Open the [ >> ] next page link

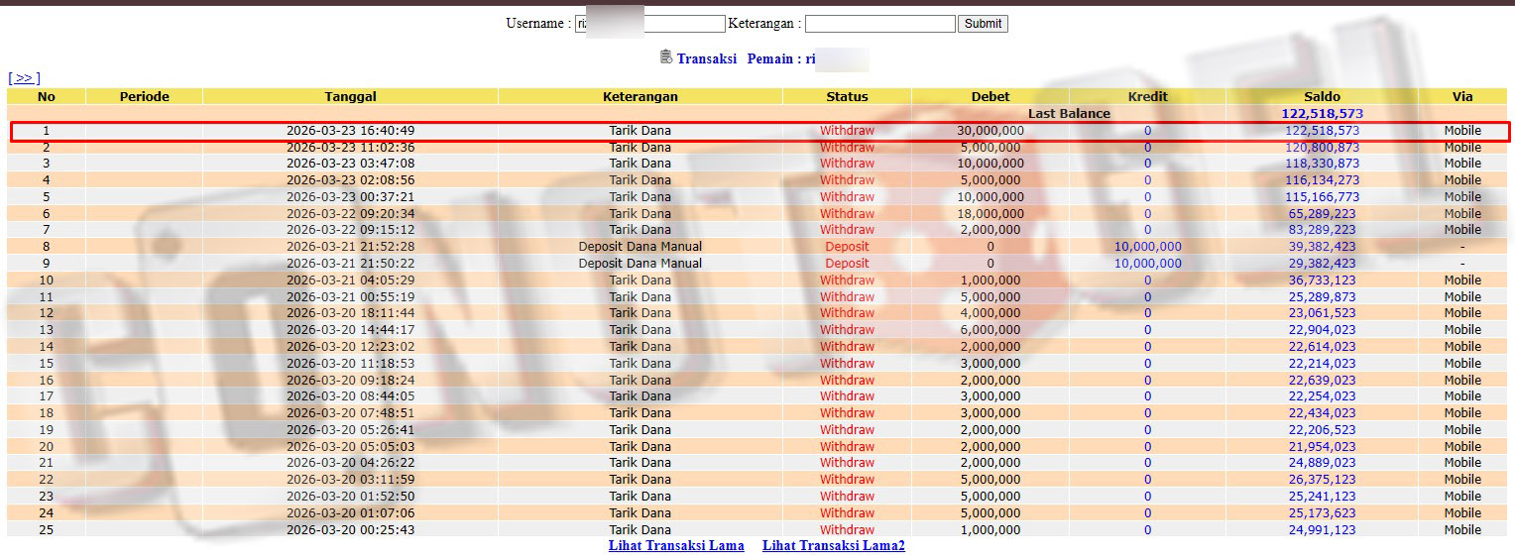pyautogui.click(x=24, y=77)
